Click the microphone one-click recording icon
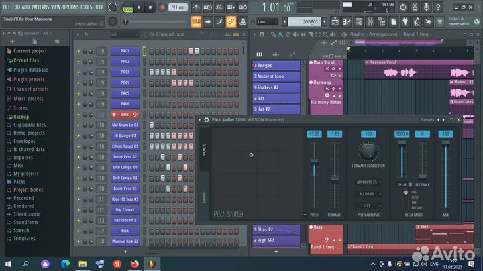 pos(427,7)
